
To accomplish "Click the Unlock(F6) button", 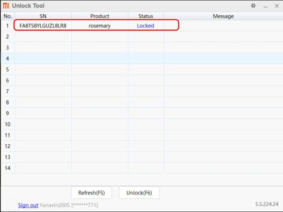I will [139, 193].
